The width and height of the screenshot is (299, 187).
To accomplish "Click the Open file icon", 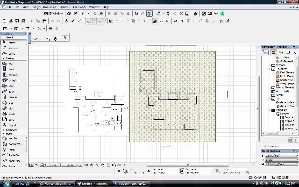I will coord(11,21).
